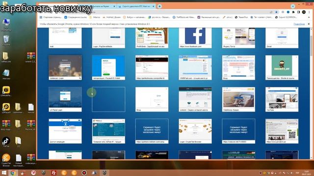Image resolution: width=314 pixels, height=176 pixels.
Task: Open the YouTube speed dial tile
Action: click(x=282, y=99)
